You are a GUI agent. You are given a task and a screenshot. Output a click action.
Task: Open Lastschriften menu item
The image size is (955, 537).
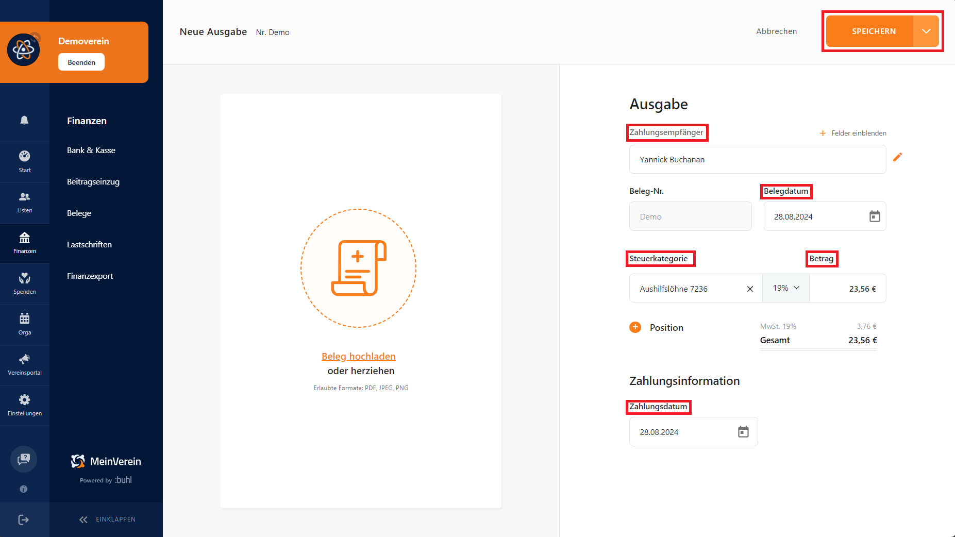click(89, 245)
